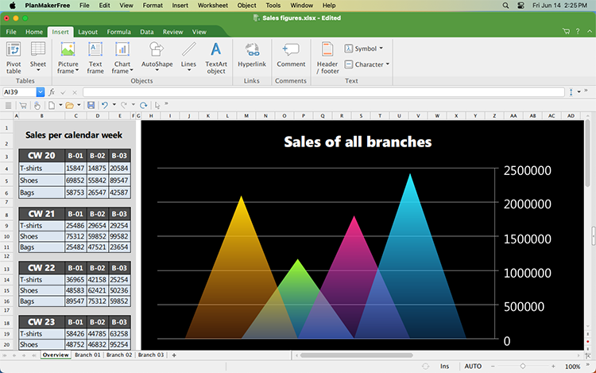596x373 pixels.
Task: Click the cart icon in the title bar
Action: click(x=566, y=32)
